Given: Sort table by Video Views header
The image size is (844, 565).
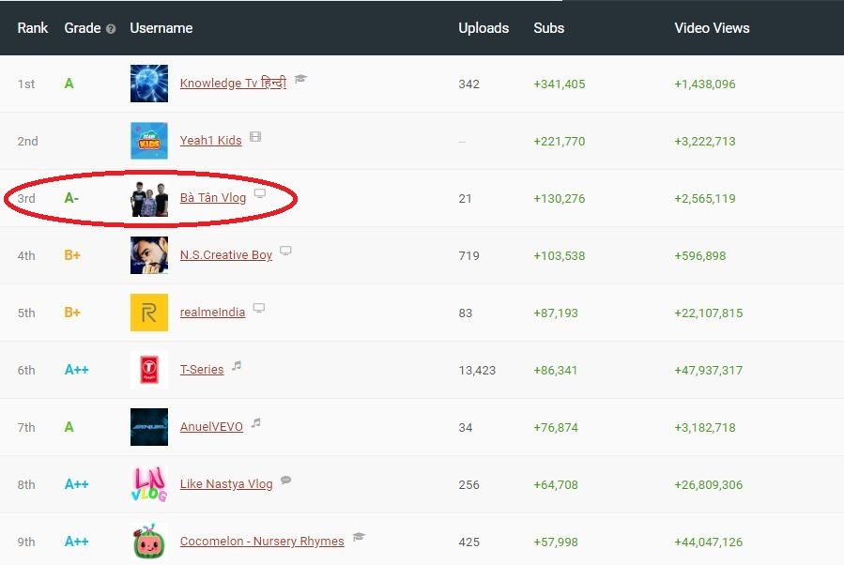Looking at the screenshot, I should [x=712, y=28].
